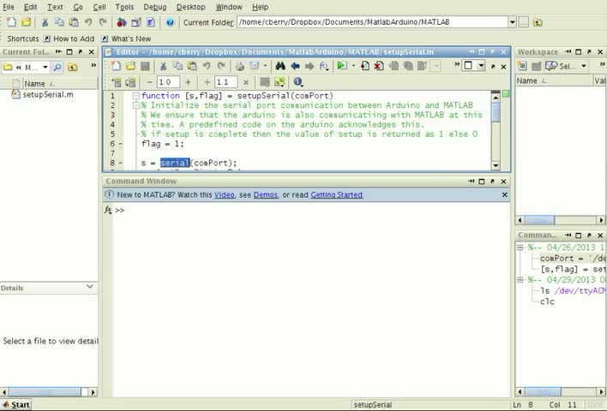The image size is (607, 411).
Task: Increment value by 1.0 with plus button
Action: 188,82
